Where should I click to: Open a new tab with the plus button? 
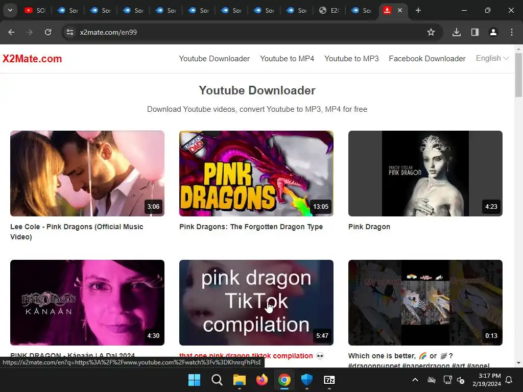click(418, 10)
